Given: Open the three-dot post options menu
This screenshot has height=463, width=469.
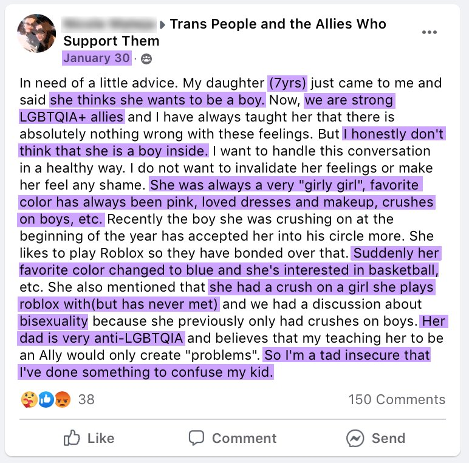Looking at the screenshot, I should (429, 32).
